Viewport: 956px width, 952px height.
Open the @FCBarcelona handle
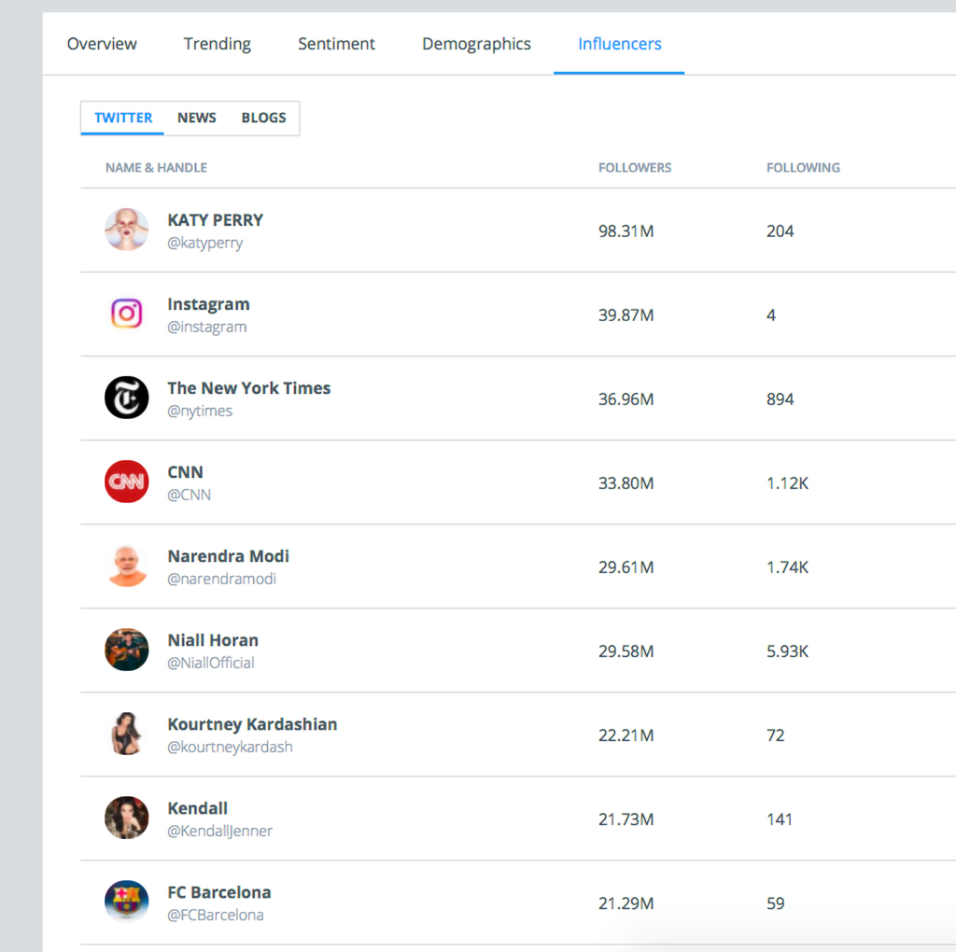pyautogui.click(x=216, y=916)
